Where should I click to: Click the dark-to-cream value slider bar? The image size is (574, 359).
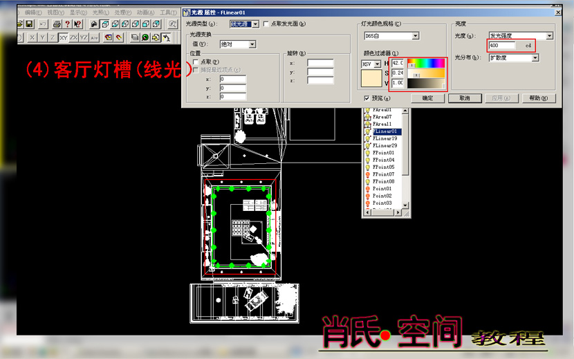[426, 84]
